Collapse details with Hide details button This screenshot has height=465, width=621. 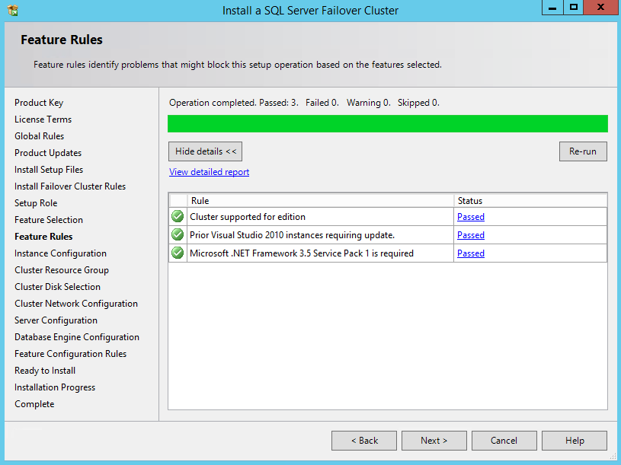(205, 151)
